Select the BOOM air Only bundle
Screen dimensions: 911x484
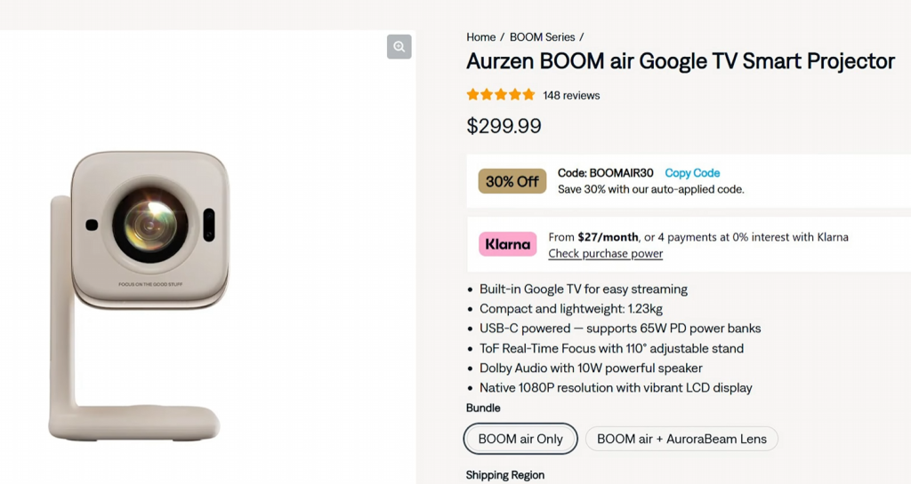point(520,439)
